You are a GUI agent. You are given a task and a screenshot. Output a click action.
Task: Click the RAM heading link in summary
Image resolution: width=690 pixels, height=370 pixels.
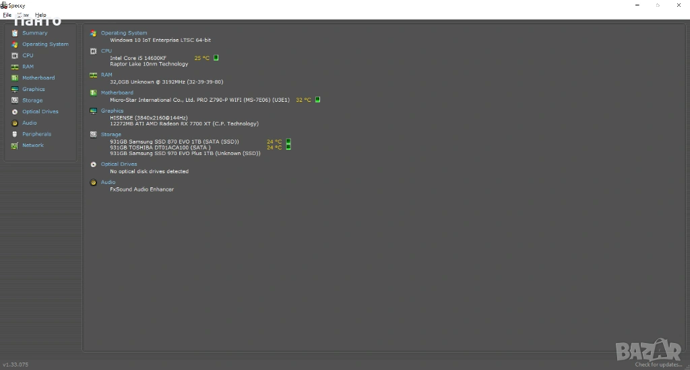pyautogui.click(x=106, y=75)
